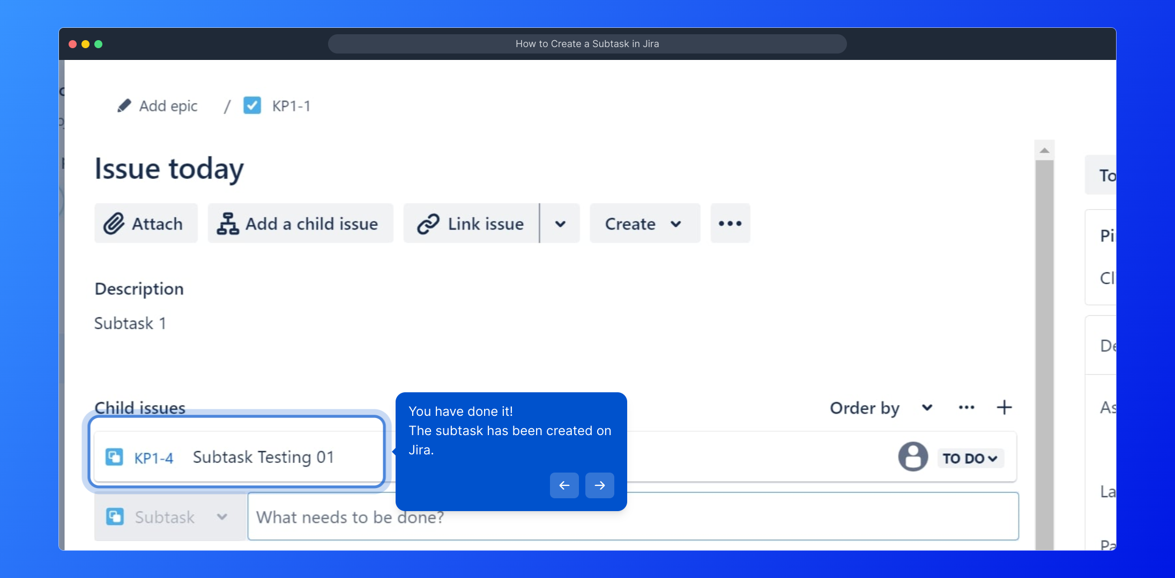Open the KP1-4 issue link
1175x578 pixels.
tap(153, 458)
